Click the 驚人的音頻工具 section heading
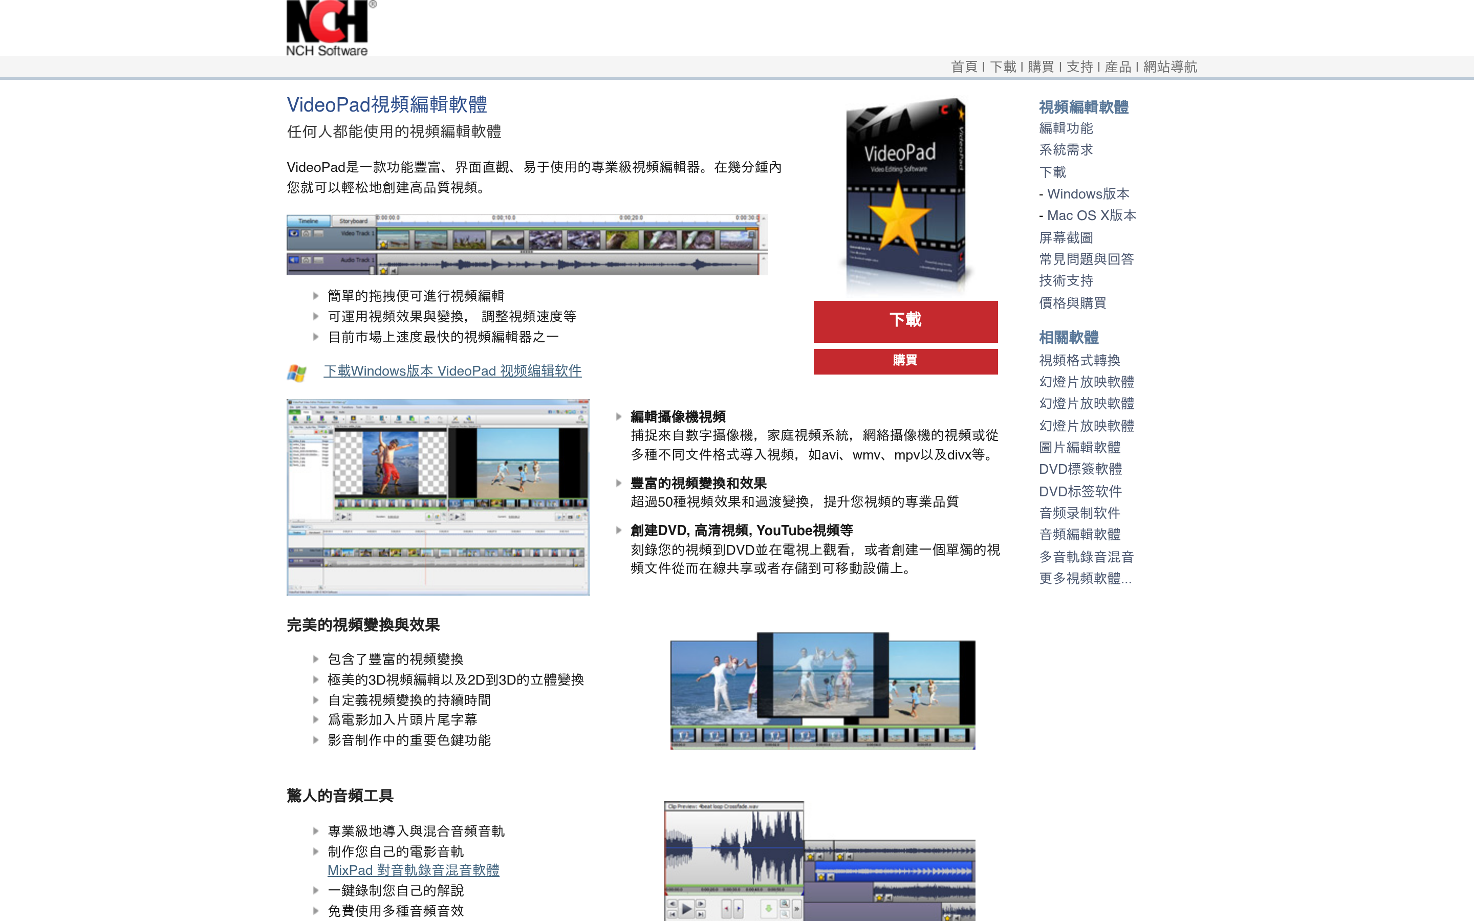 340,796
